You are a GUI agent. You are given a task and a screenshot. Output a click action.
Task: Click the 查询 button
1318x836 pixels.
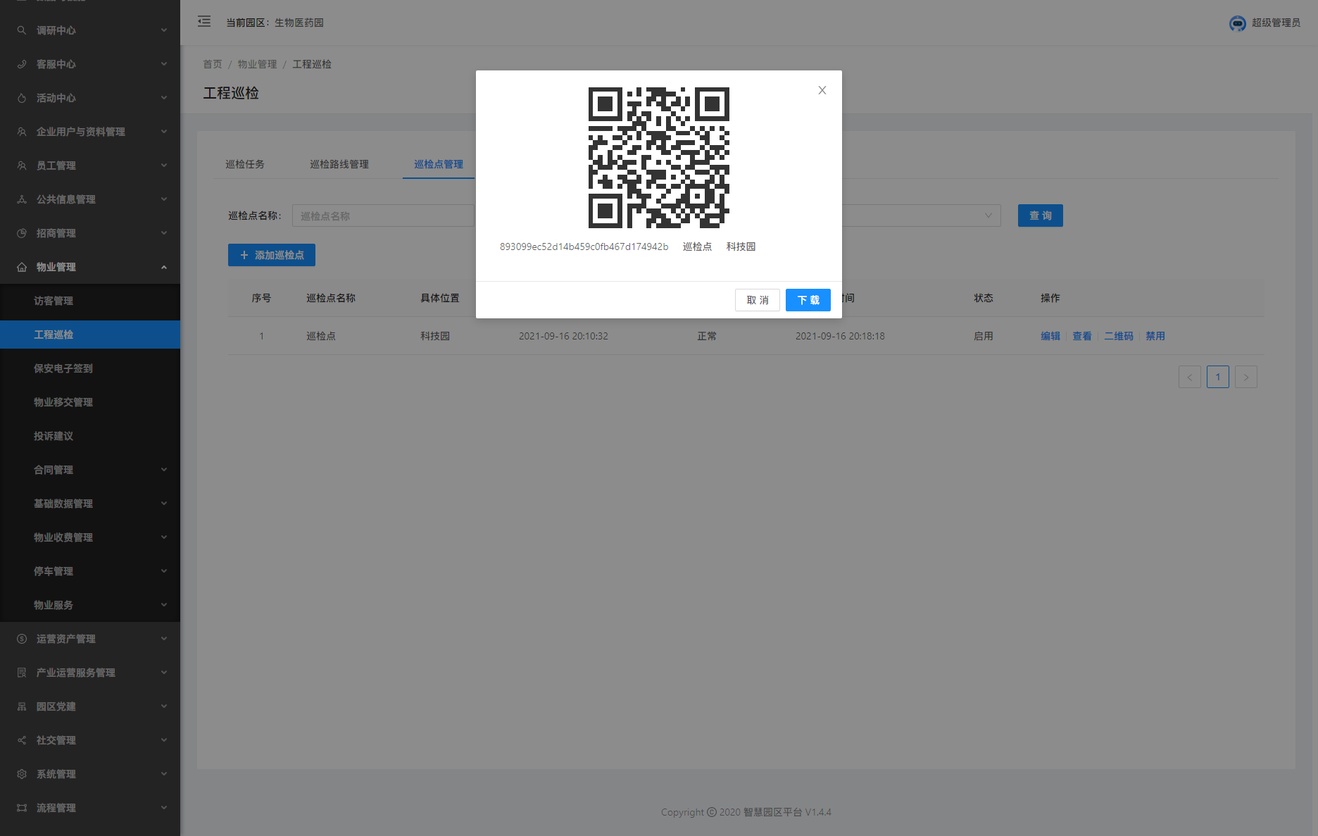coord(1041,216)
